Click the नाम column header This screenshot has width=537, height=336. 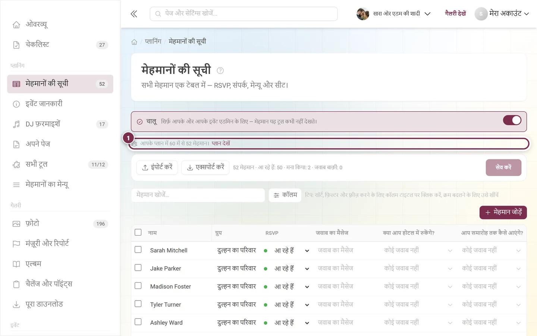153,233
